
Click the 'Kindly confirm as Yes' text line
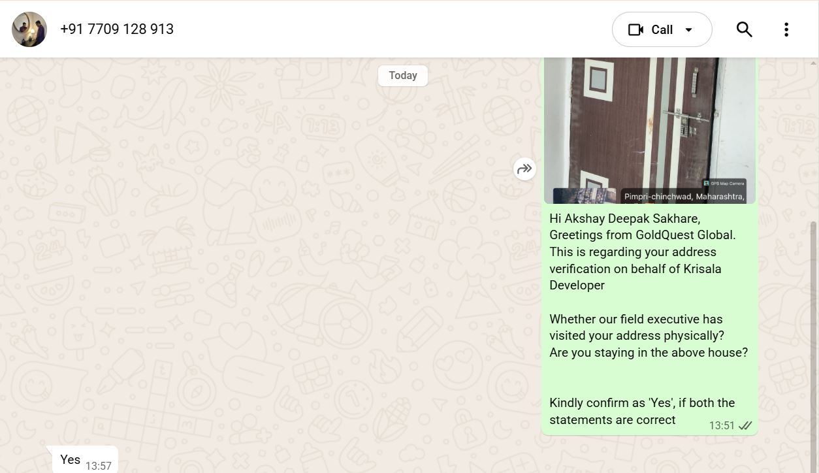point(641,403)
